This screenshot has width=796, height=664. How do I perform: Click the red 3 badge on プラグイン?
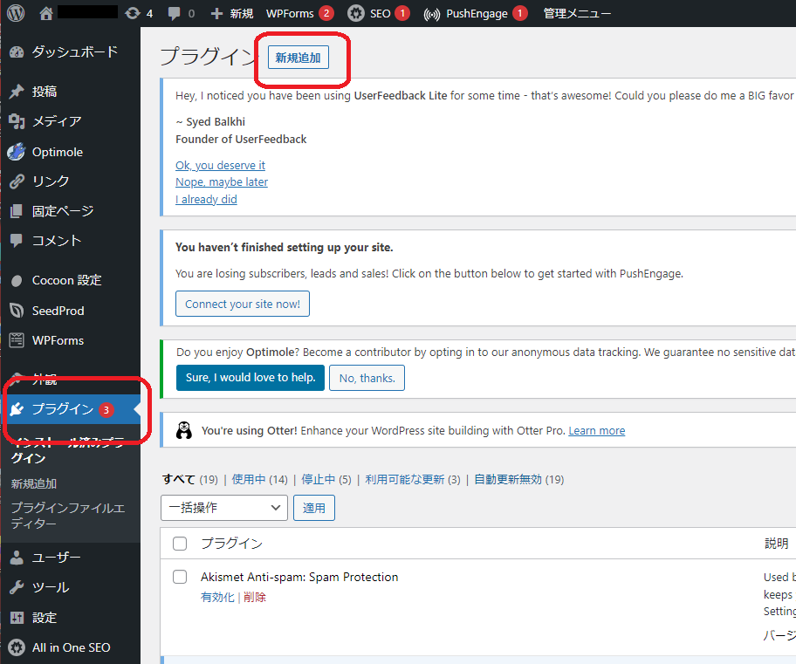106,410
